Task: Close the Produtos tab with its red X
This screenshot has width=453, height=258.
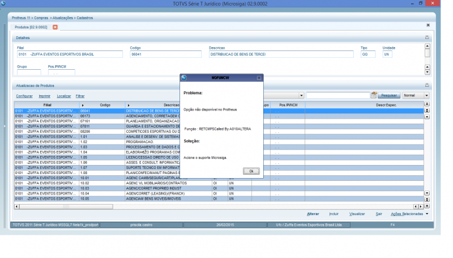Action: (x=55, y=27)
